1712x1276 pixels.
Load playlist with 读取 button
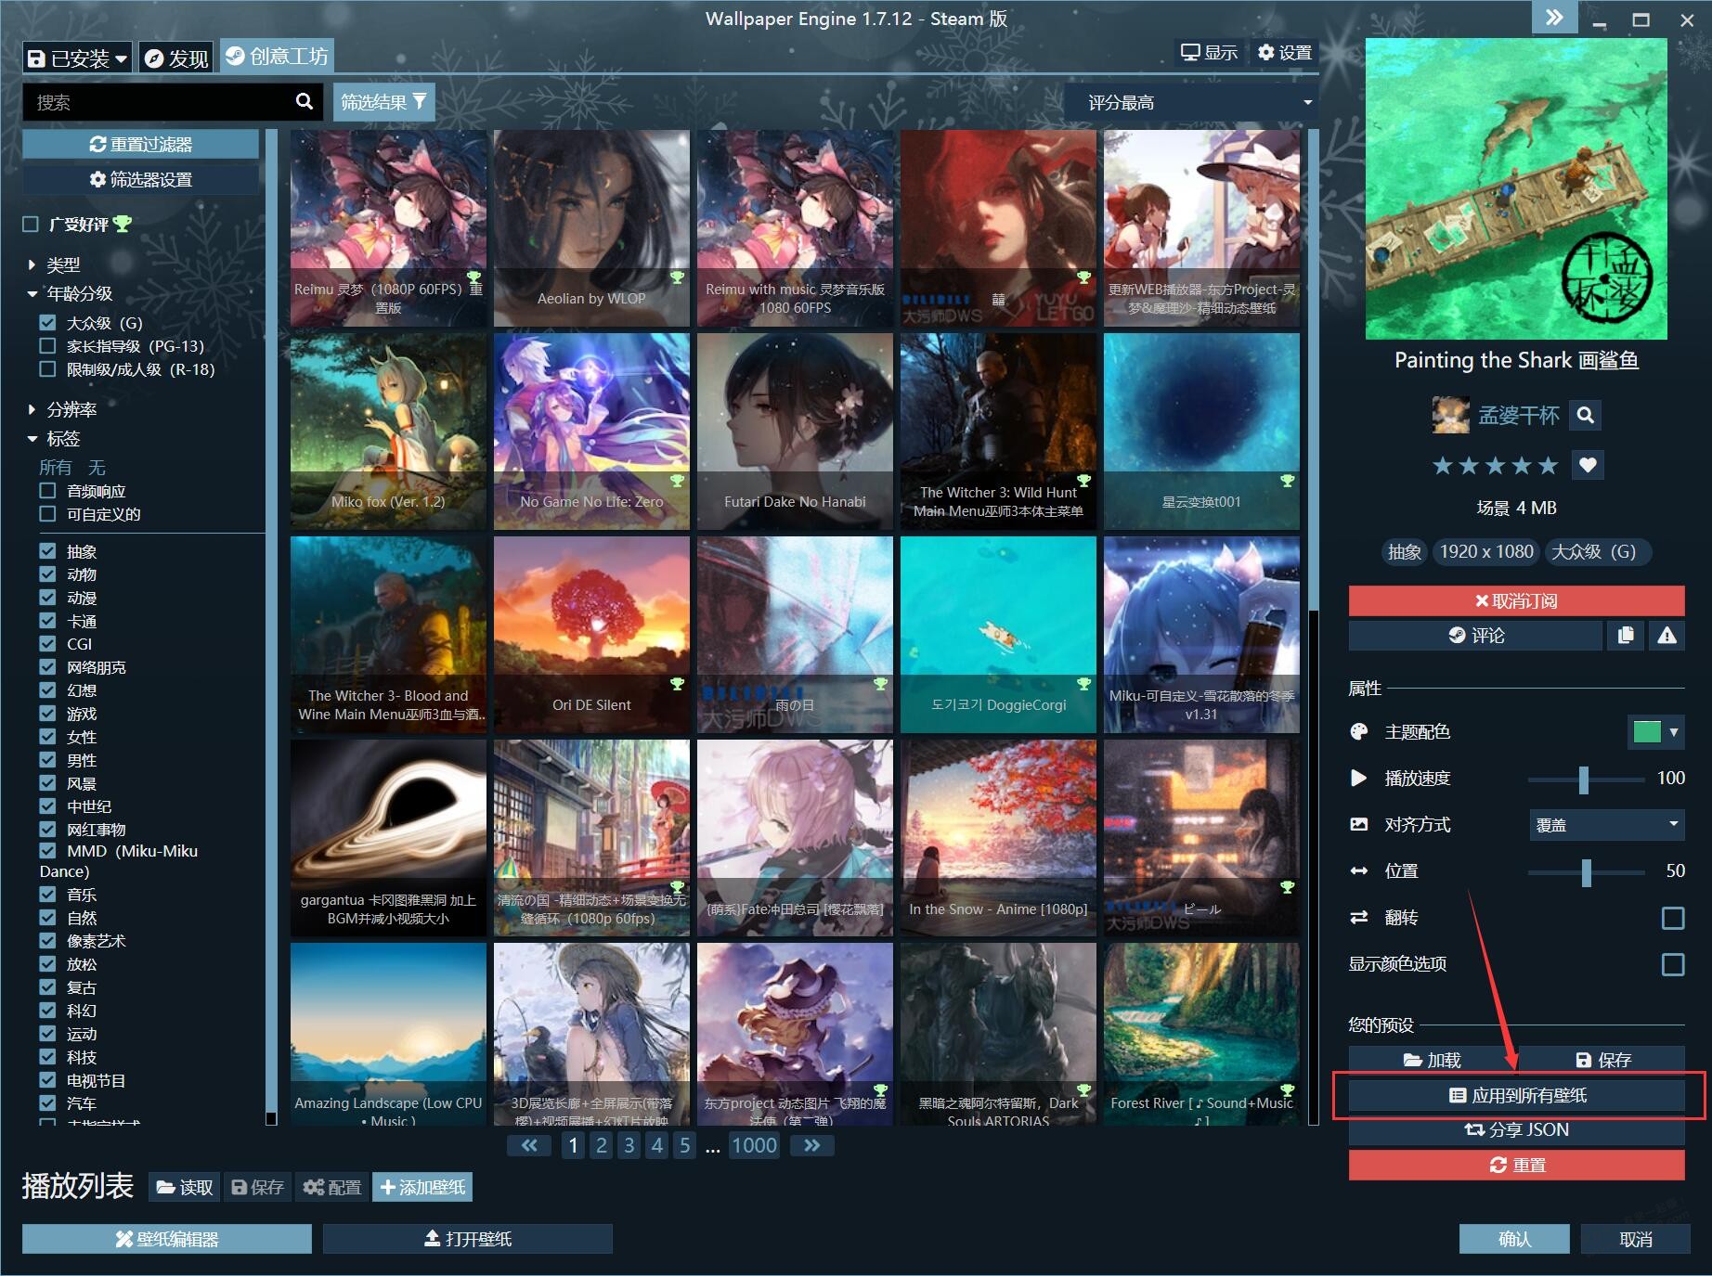point(185,1187)
